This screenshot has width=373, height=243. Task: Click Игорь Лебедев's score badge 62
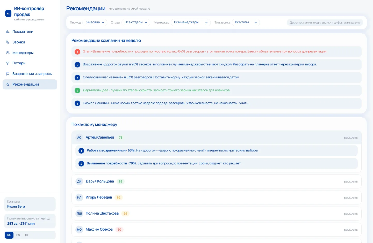[119, 198]
